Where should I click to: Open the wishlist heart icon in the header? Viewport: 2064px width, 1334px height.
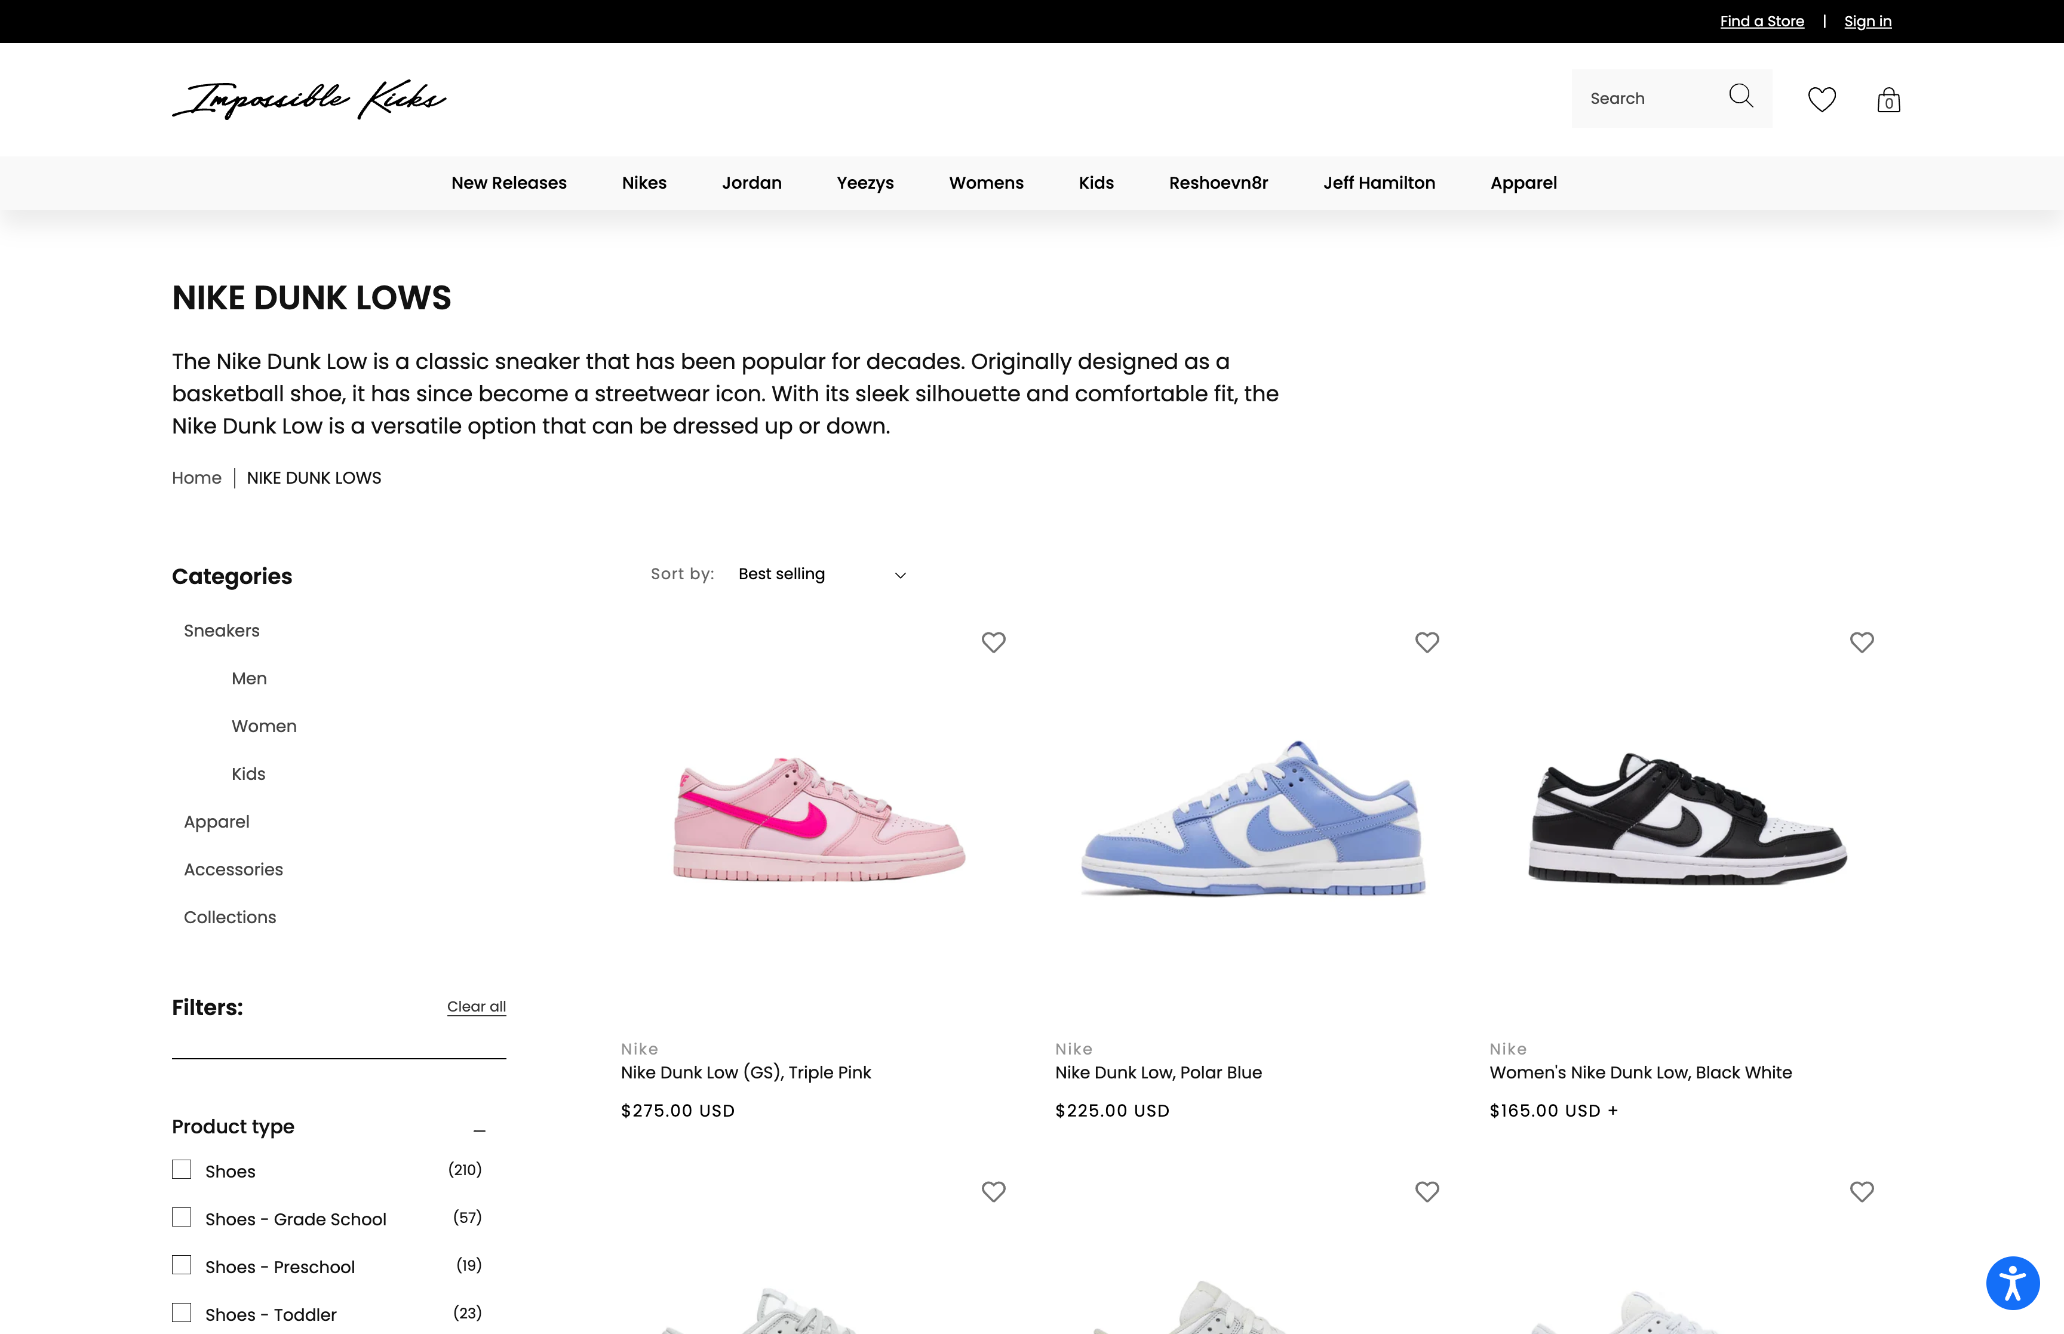click(1822, 100)
